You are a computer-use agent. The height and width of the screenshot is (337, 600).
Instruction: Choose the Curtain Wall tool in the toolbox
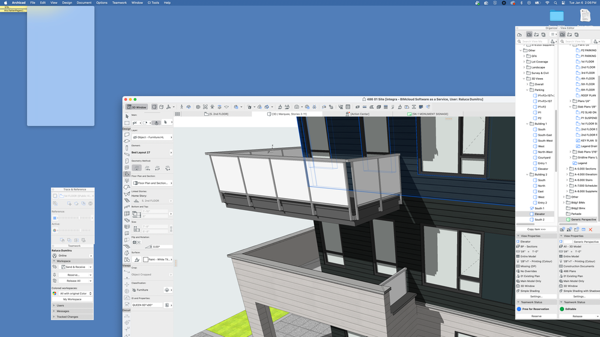pos(127,213)
